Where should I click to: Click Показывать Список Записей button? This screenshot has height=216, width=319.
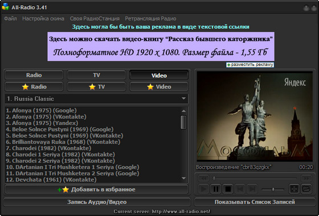click(x=255, y=202)
